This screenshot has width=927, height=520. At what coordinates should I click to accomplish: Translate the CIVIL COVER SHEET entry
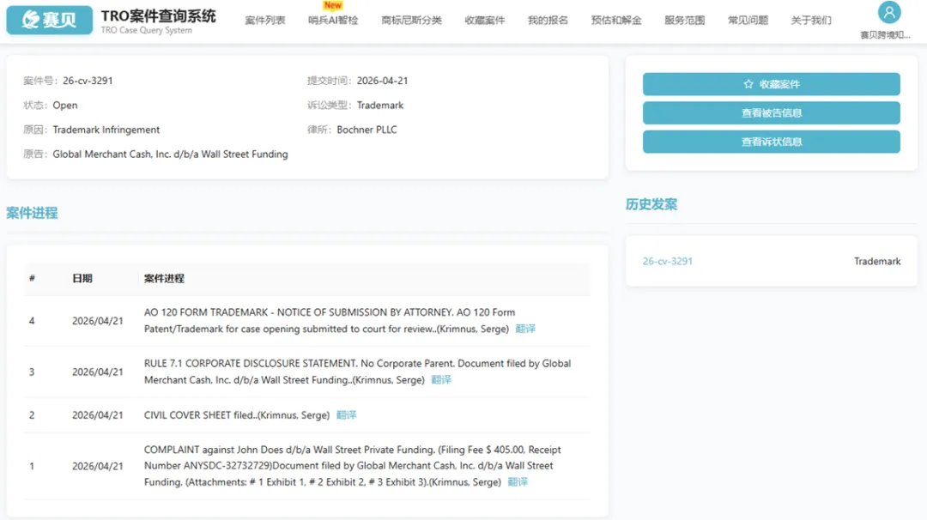coord(347,414)
